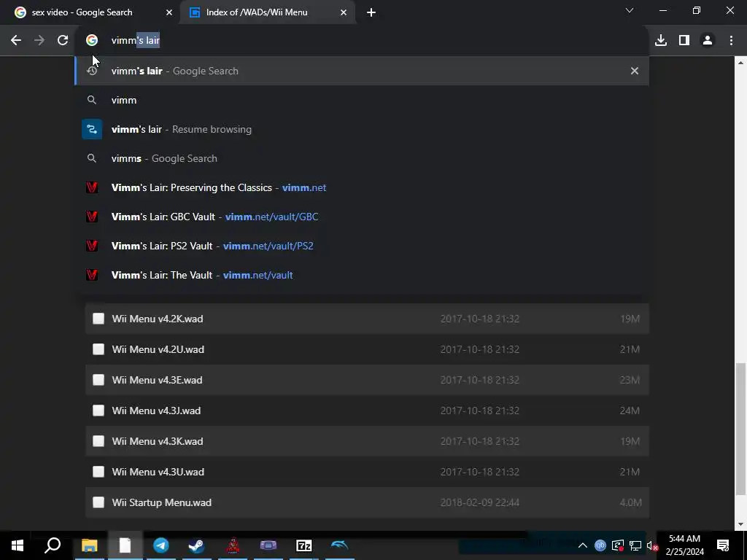This screenshot has width=747, height=560.
Task: Click the Vimm favicon for PS2 Vault
Action: point(92,246)
